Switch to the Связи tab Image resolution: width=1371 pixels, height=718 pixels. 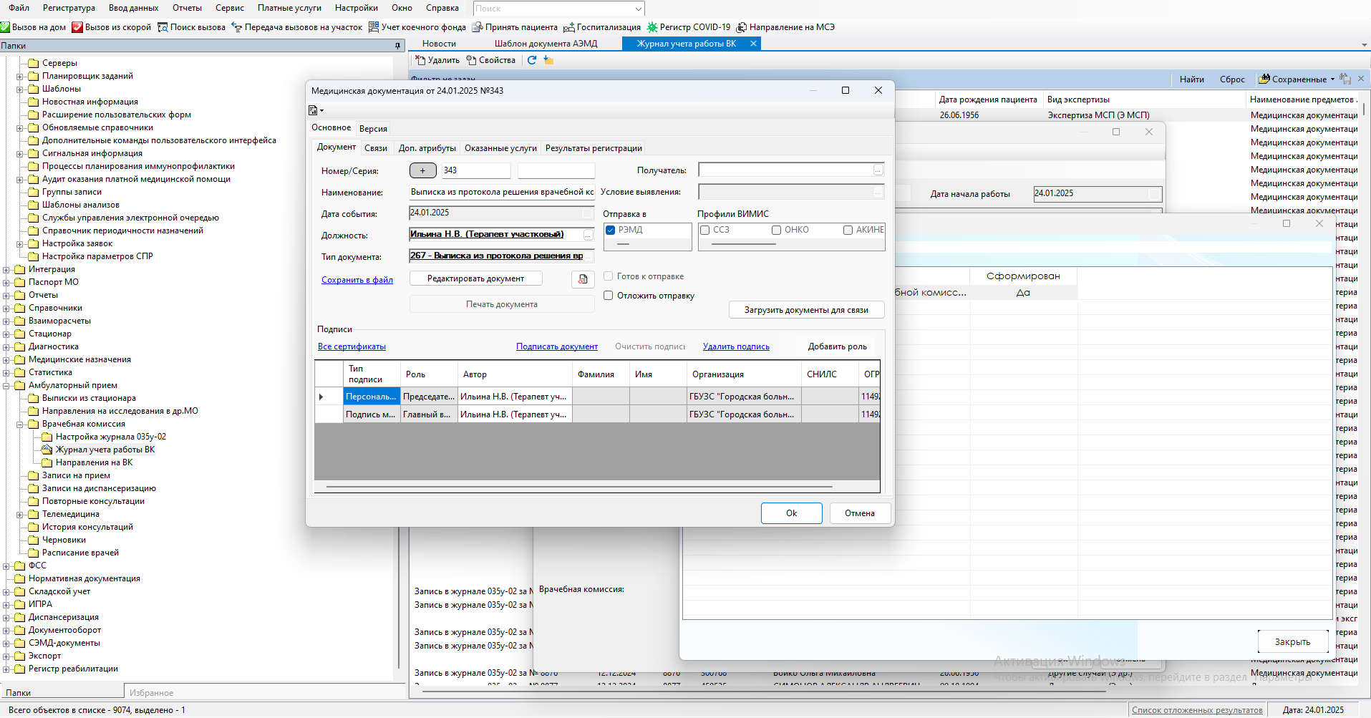coord(376,148)
